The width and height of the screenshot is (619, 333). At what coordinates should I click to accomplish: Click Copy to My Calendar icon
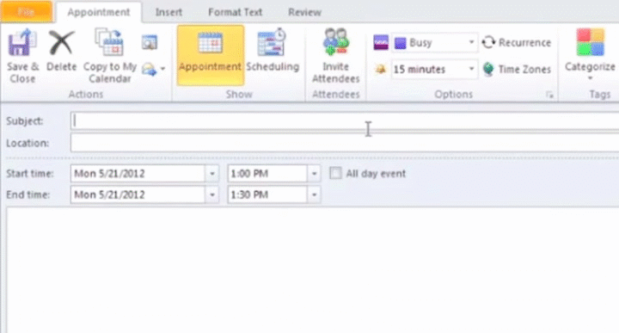coord(109,42)
